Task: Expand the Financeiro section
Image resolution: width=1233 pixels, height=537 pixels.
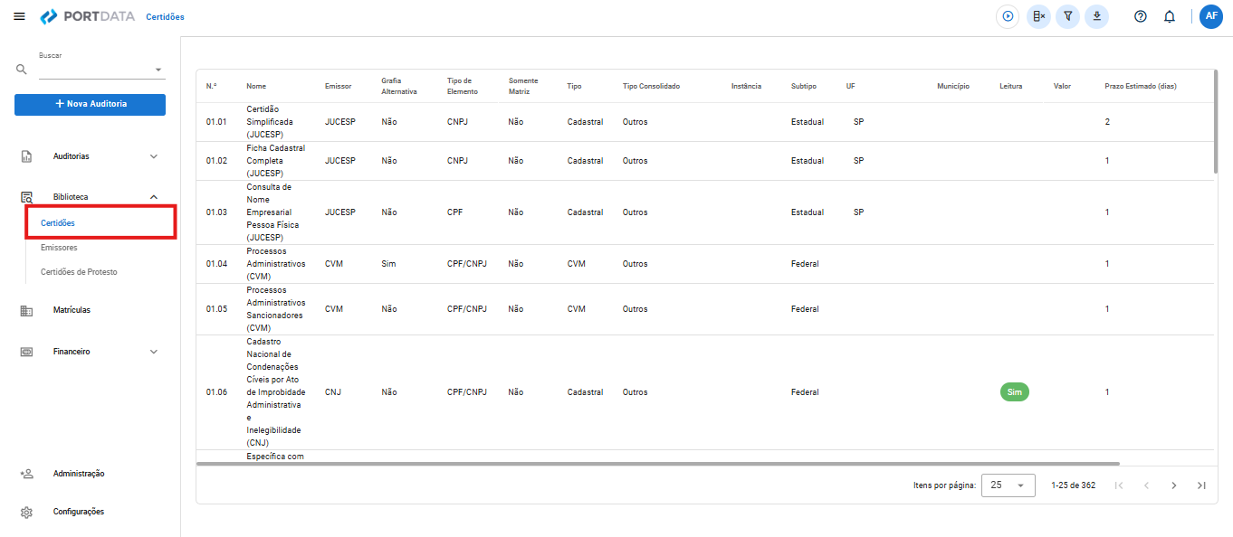Action: point(90,352)
